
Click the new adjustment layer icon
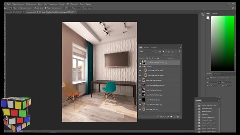click(x=168, y=117)
